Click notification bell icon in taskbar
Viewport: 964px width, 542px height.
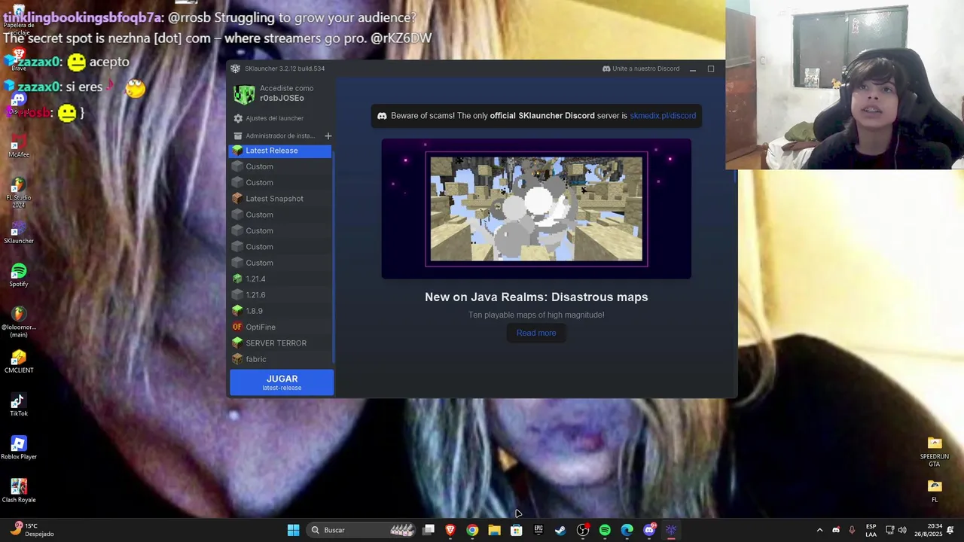tap(950, 530)
